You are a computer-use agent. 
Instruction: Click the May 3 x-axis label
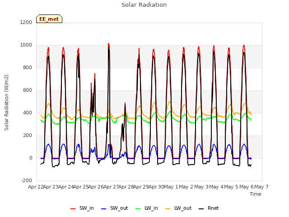(201, 187)
